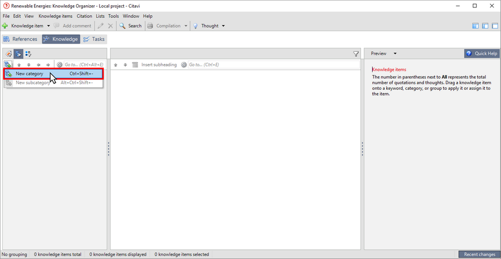Click the filter funnel icon
Image resolution: width=501 pixels, height=259 pixels.
[356, 54]
